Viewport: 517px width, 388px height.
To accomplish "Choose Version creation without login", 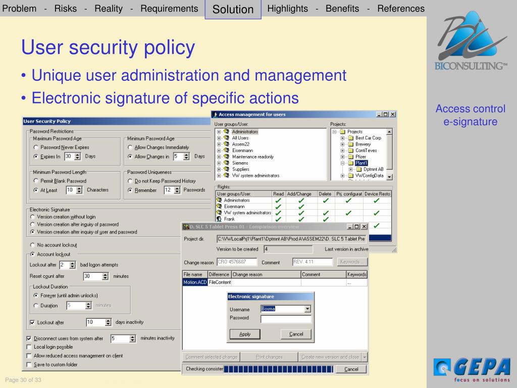I will (x=32, y=217).
